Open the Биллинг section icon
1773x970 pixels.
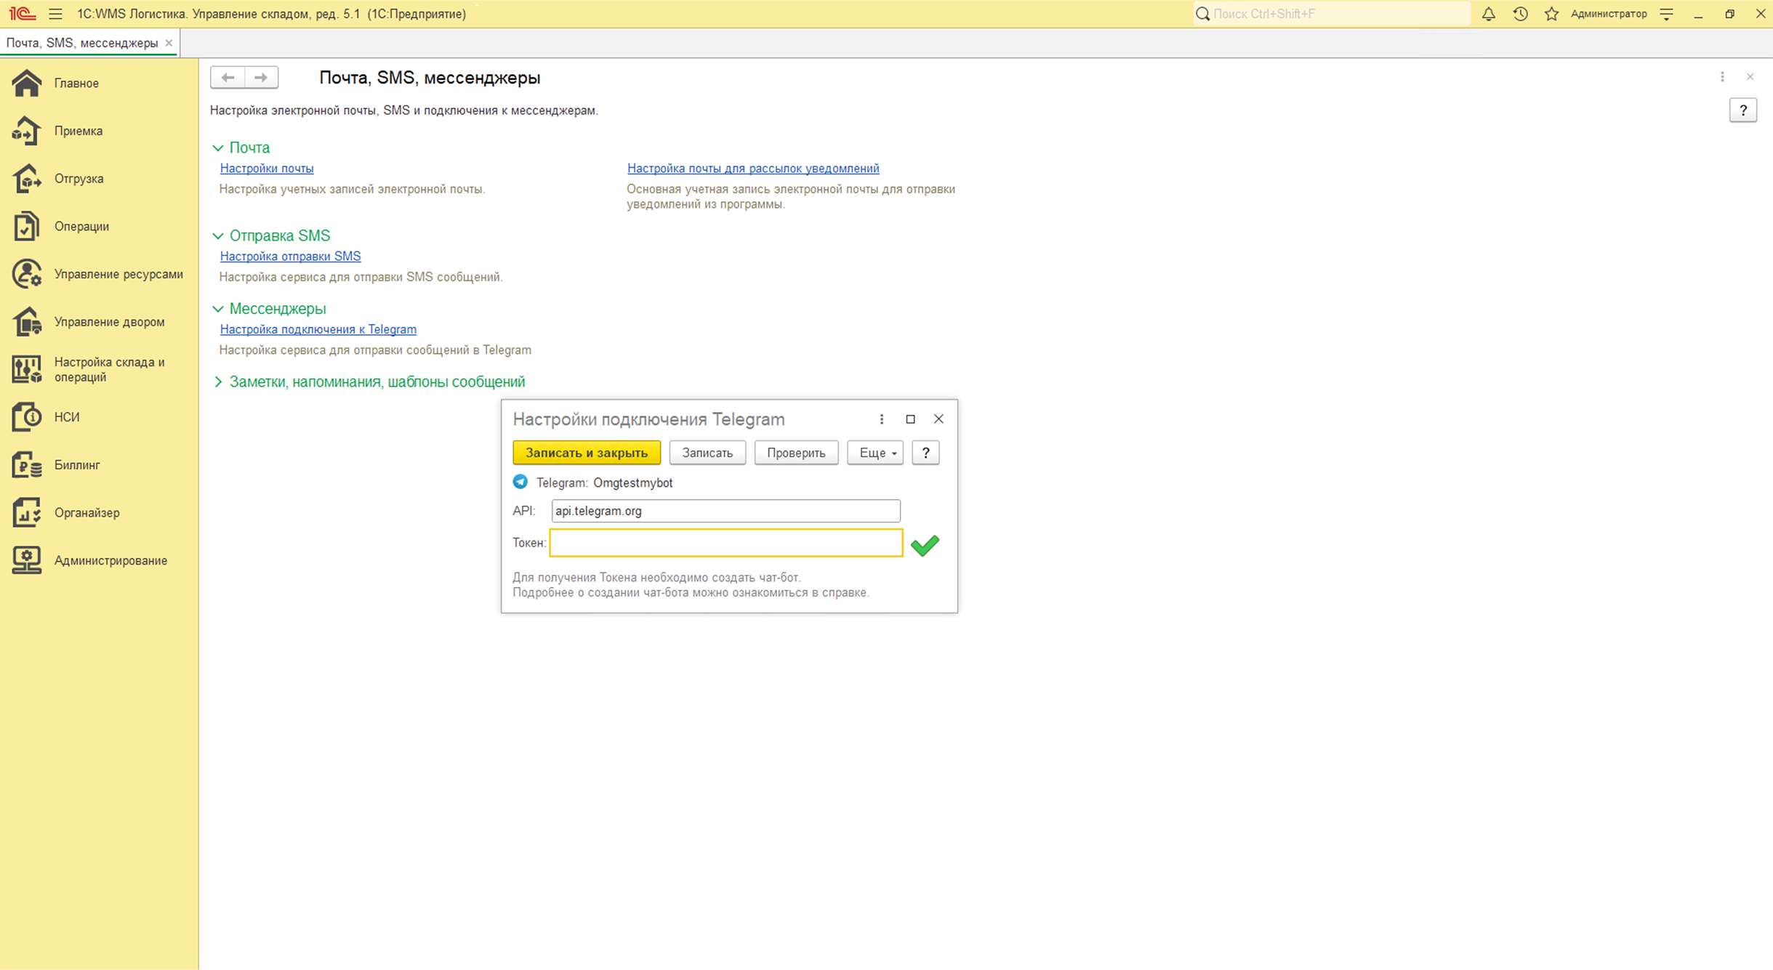[x=27, y=465]
